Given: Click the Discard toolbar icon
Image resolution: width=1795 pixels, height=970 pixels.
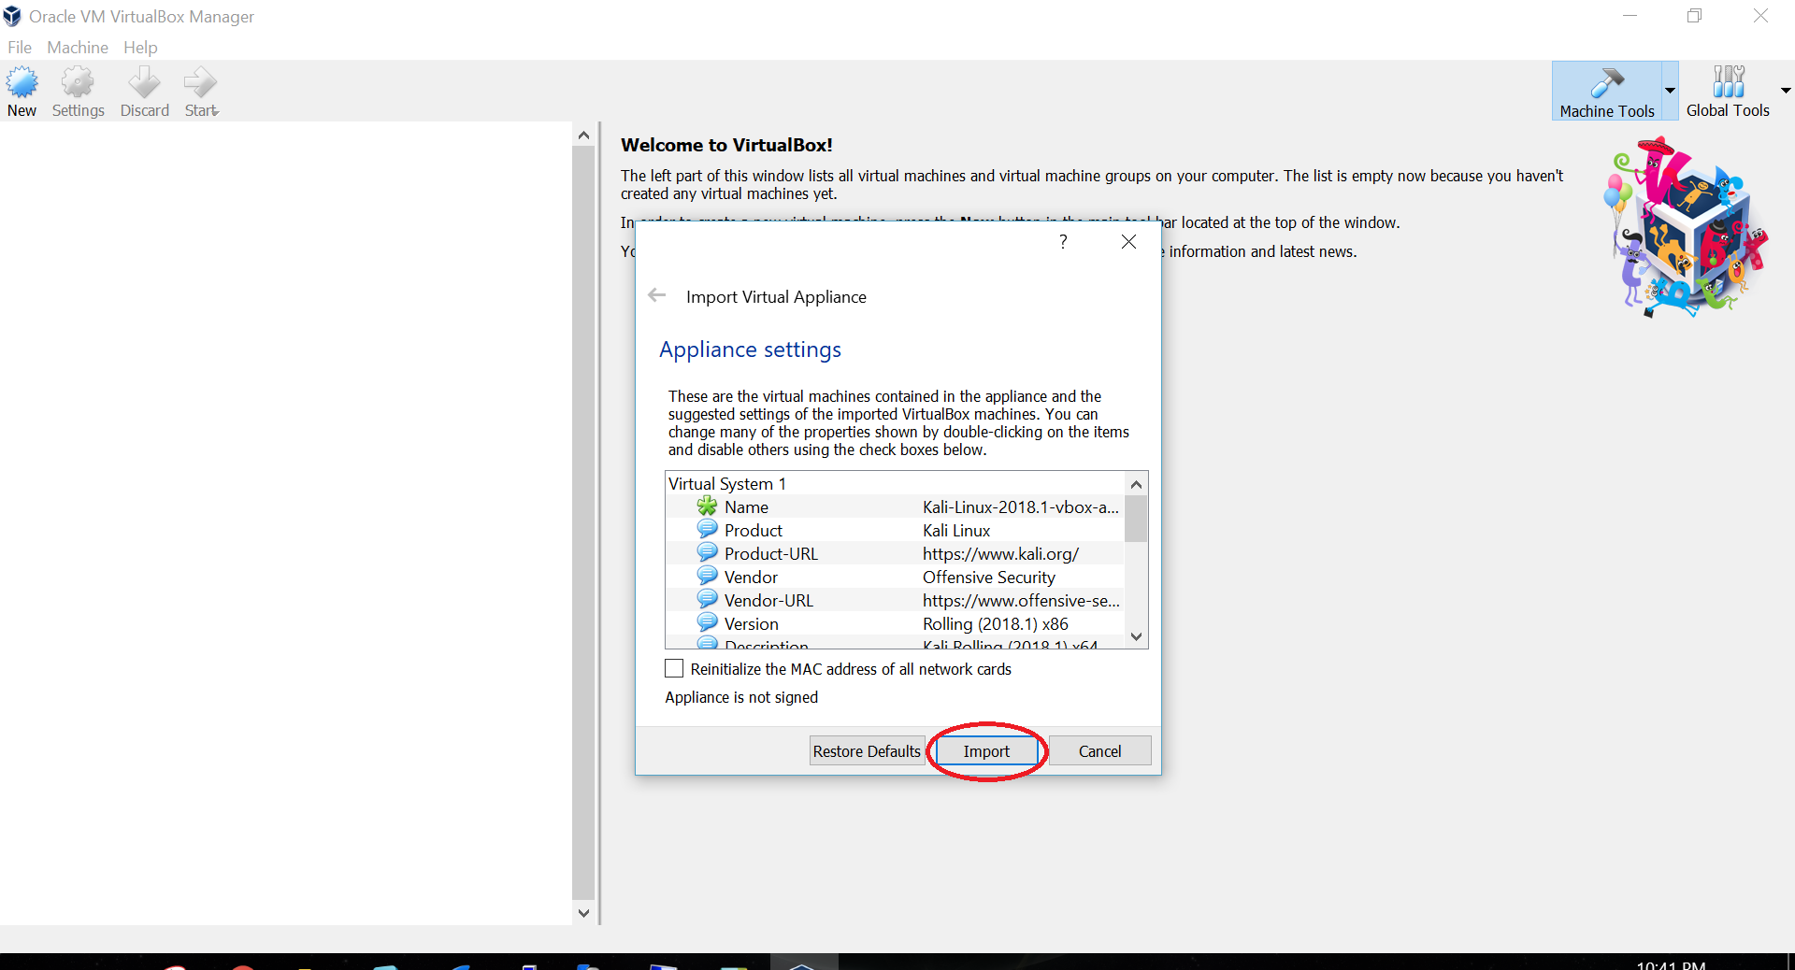Looking at the screenshot, I should click(x=144, y=92).
